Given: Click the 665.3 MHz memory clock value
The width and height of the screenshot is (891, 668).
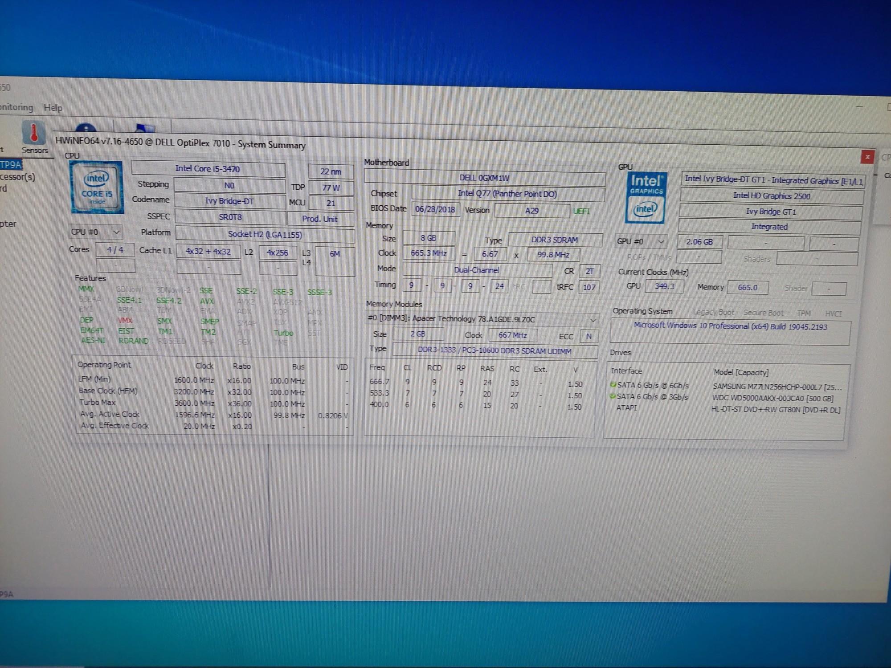Looking at the screenshot, I should (x=429, y=253).
